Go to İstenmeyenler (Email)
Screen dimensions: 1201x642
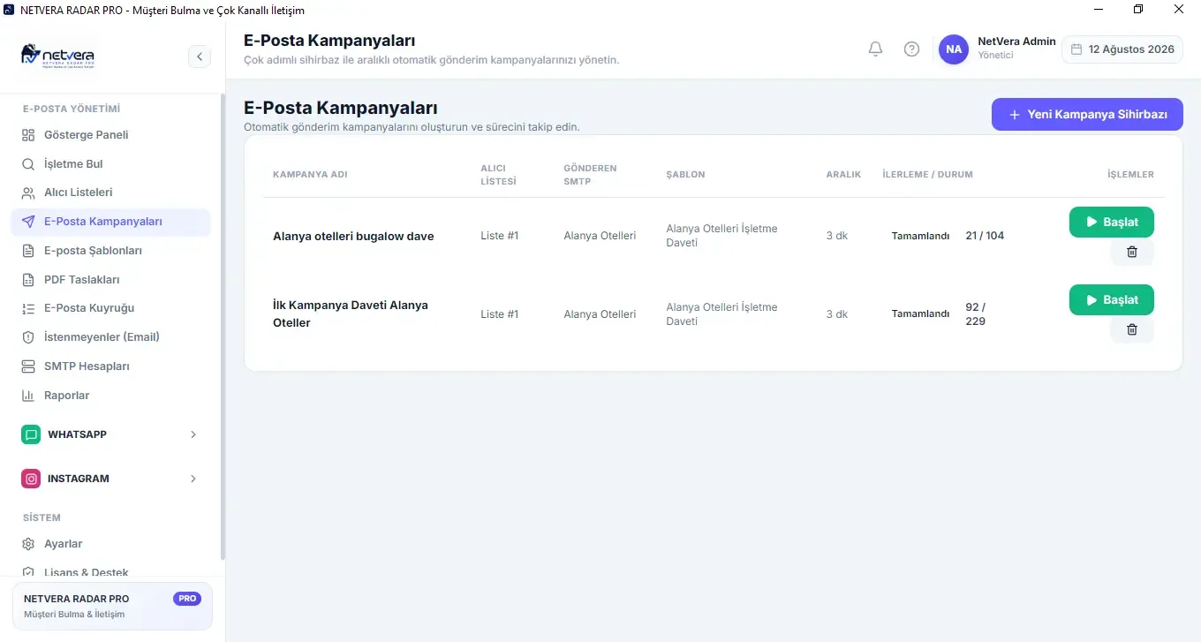(x=110, y=337)
